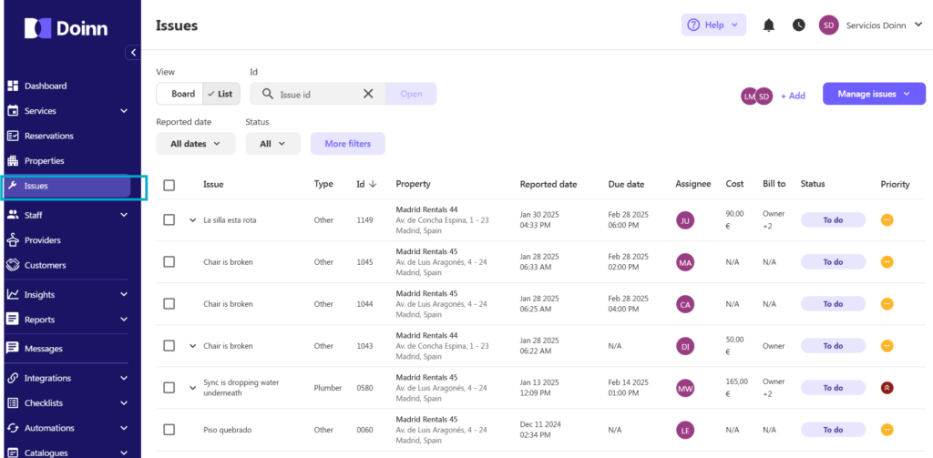Click the Providers icon in sidebar
This screenshot has width=933, height=458.
pyautogui.click(x=13, y=240)
